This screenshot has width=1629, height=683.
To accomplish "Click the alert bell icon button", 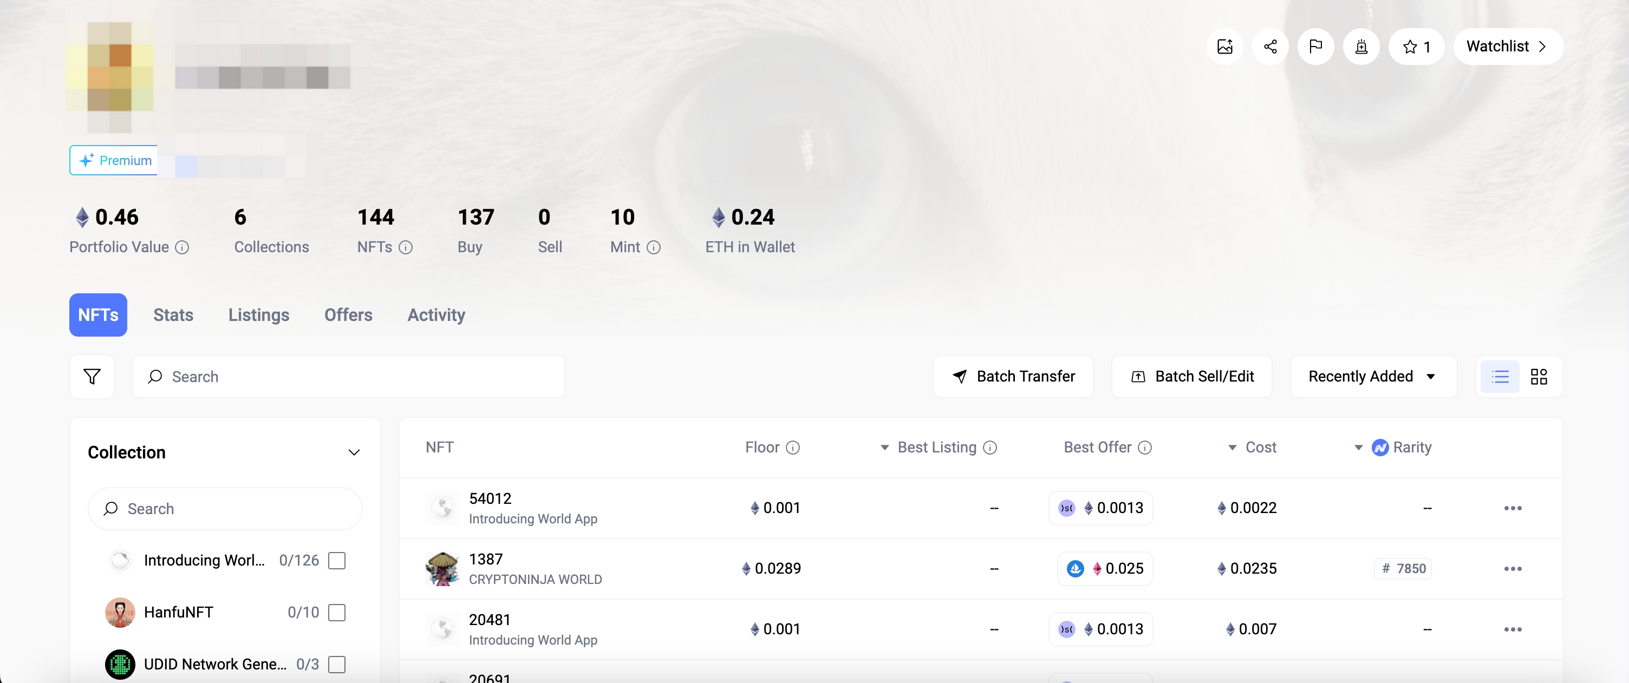I will point(1361,46).
